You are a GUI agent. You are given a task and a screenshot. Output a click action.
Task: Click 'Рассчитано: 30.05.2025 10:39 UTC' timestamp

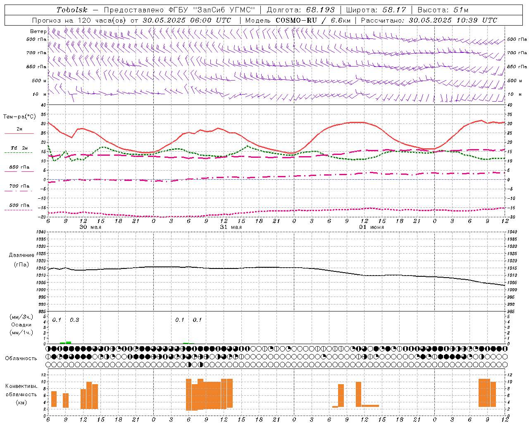[429, 20]
